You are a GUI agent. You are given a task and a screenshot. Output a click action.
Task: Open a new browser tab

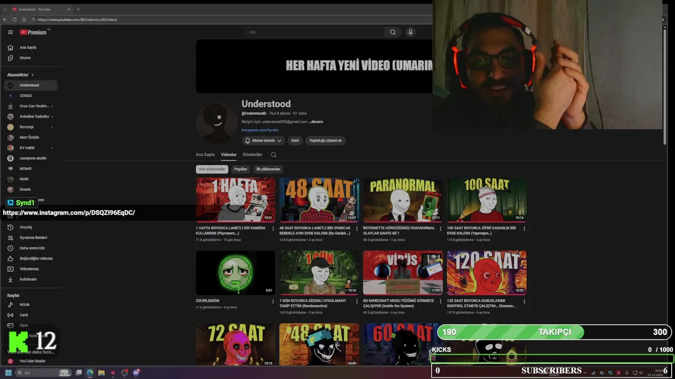pos(78,9)
